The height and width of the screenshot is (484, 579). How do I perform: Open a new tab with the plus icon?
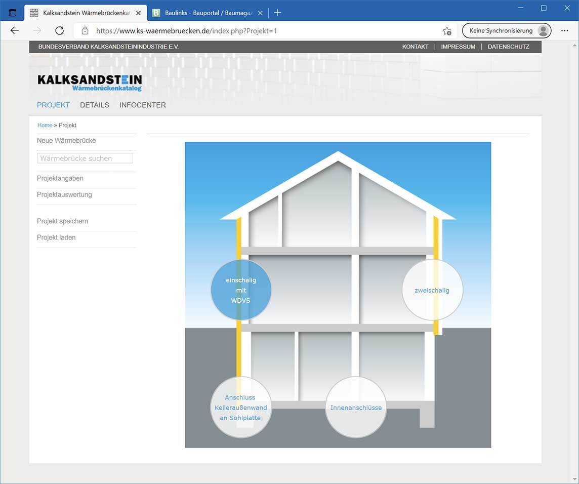pyautogui.click(x=278, y=13)
